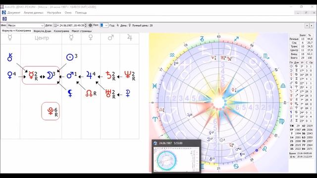Viewport: 317px width, 178px height.
Task: Switch to the Формула Души tab
Action: point(42,31)
